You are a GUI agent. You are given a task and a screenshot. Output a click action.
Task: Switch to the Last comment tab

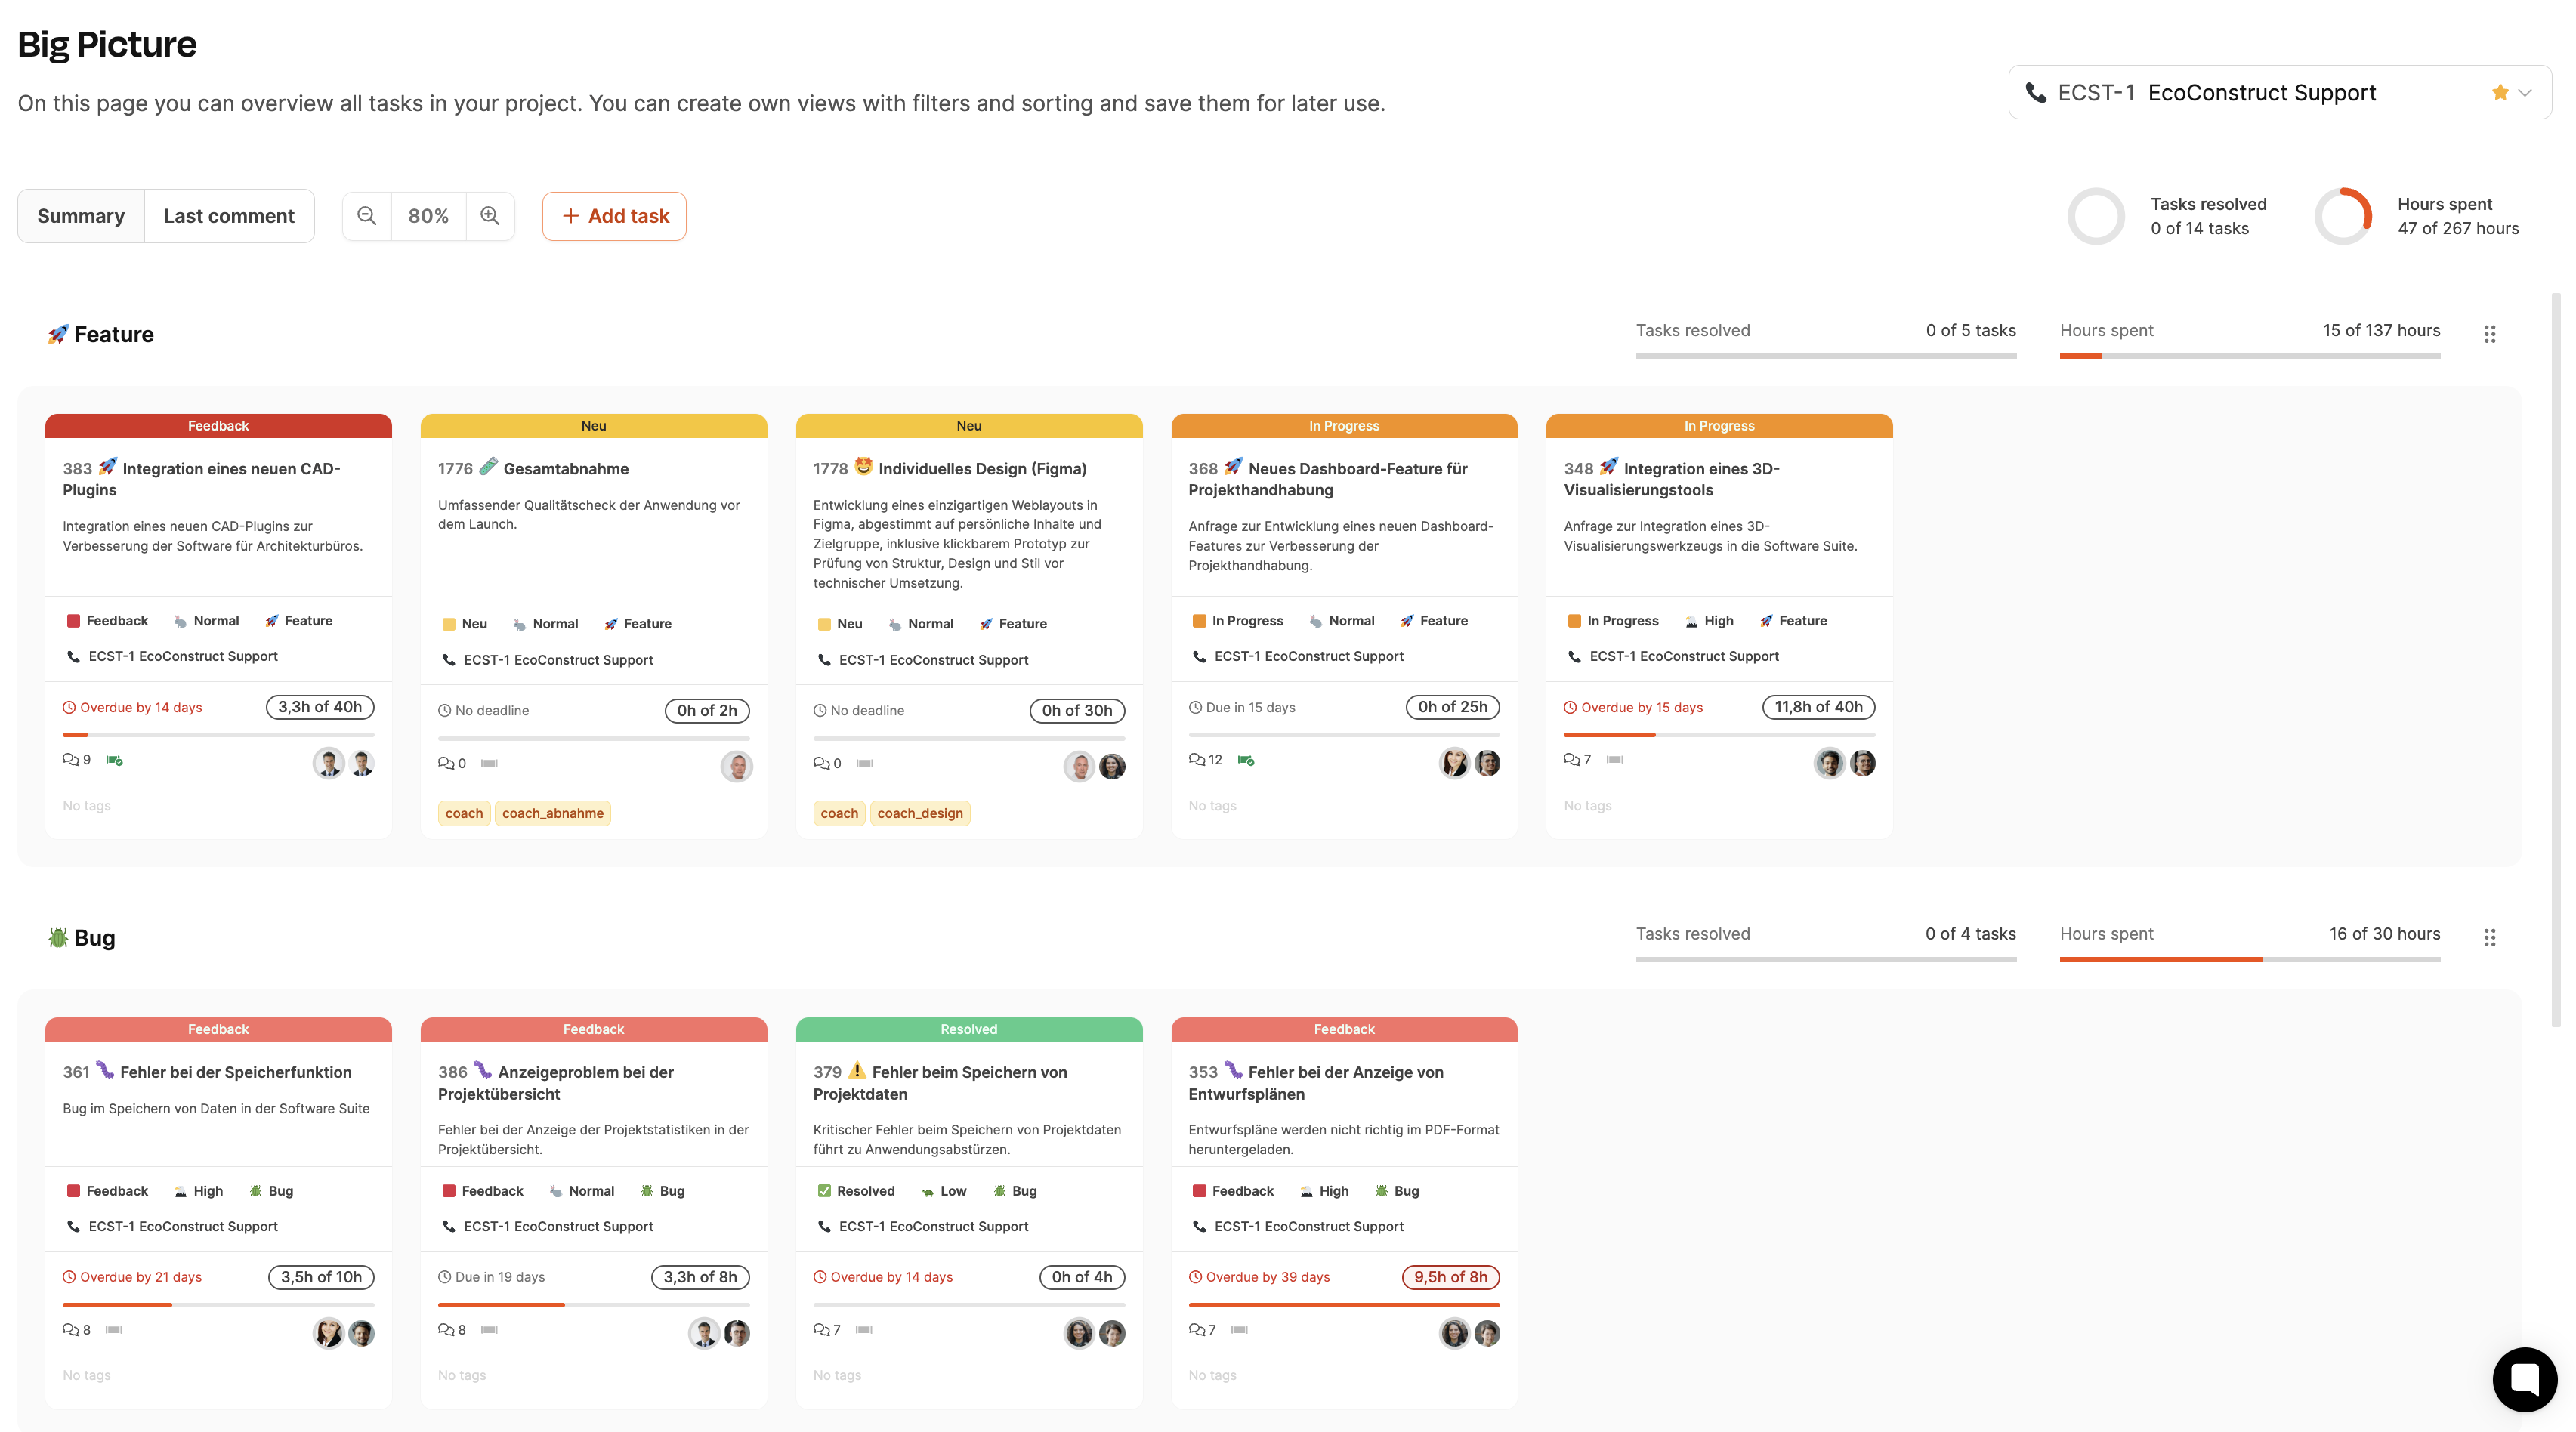pyautogui.click(x=229, y=216)
